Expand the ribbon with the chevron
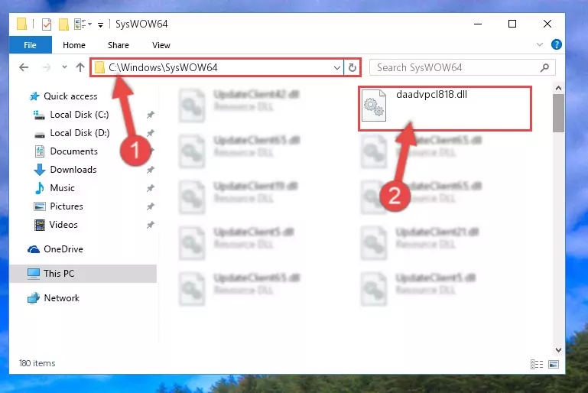This screenshot has height=393, width=588. tap(540, 44)
